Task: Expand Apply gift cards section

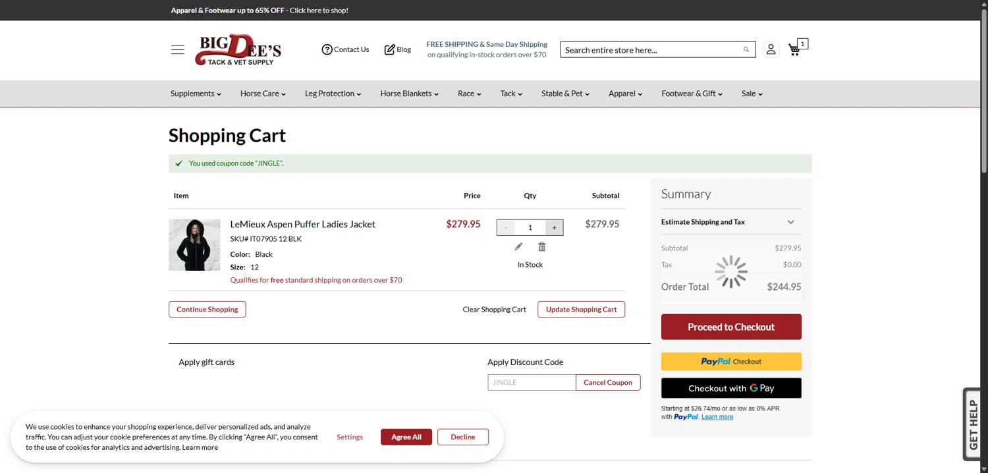Action: pyautogui.click(x=206, y=362)
